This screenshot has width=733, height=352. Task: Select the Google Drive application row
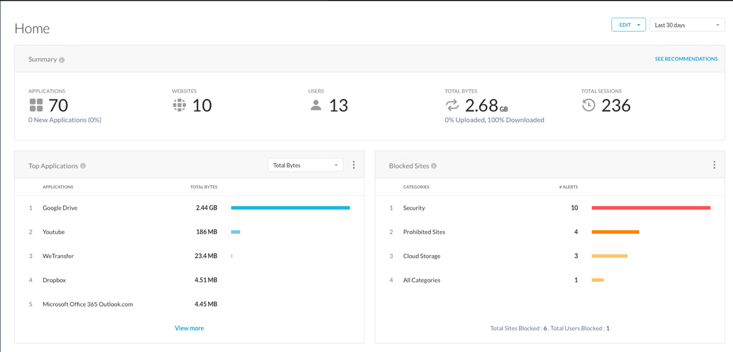[x=60, y=208]
